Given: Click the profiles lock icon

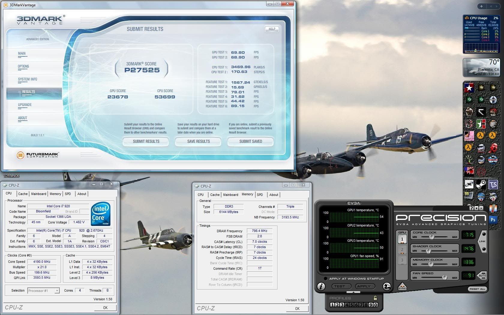Looking at the screenshot, I should (x=375, y=298).
